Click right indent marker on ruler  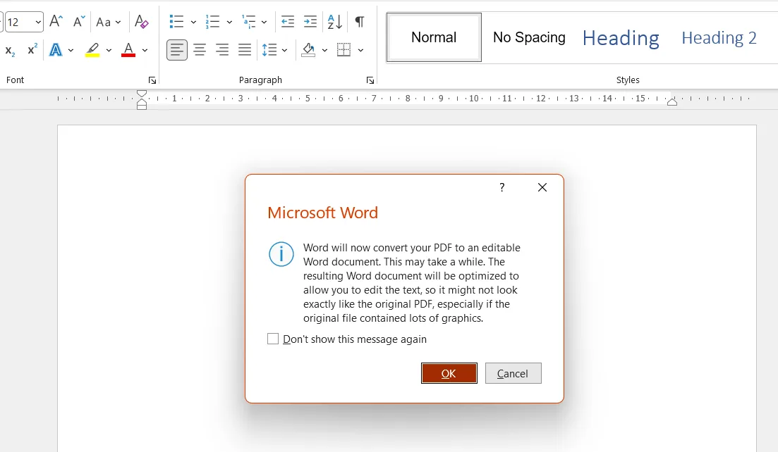tap(671, 101)
